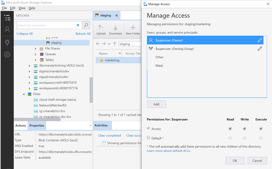The height and width of the screenshot is (169, 272).
Task: Click the Tables node icon
Action: (42, 60)
